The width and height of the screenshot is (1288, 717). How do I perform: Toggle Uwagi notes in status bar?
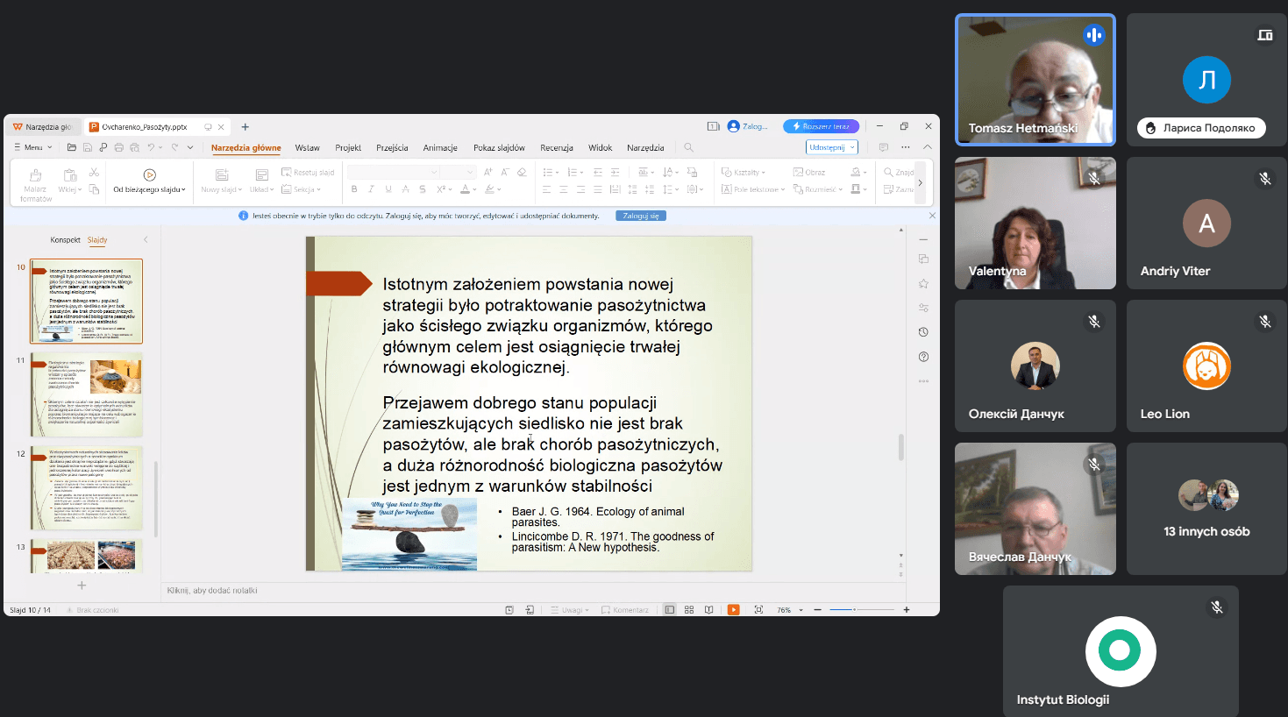[570, 610]
